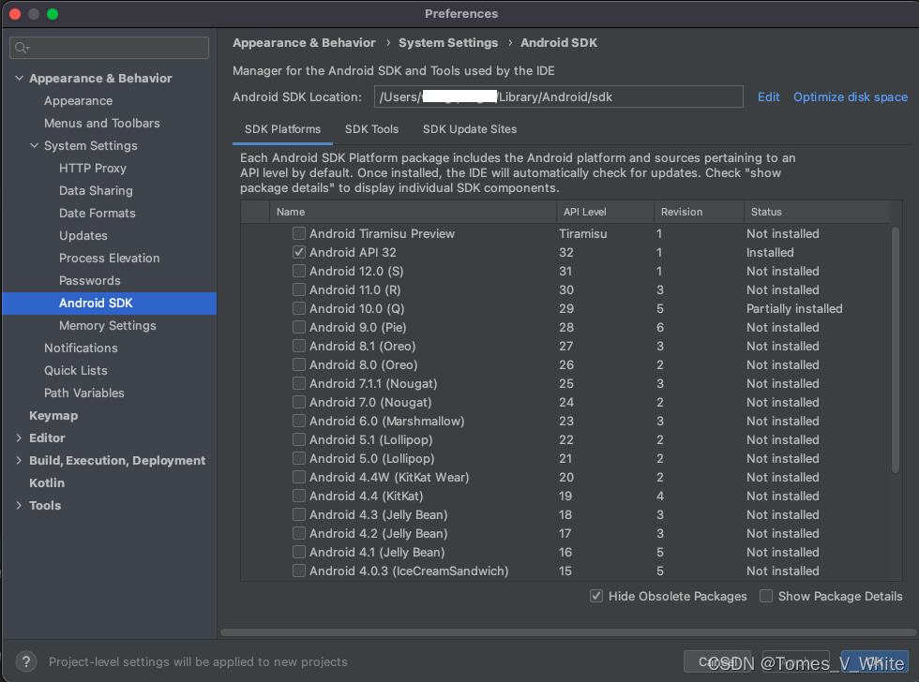Expand the Editor settings node
This screenshot has height=682, width=919.
coord(19,437)
